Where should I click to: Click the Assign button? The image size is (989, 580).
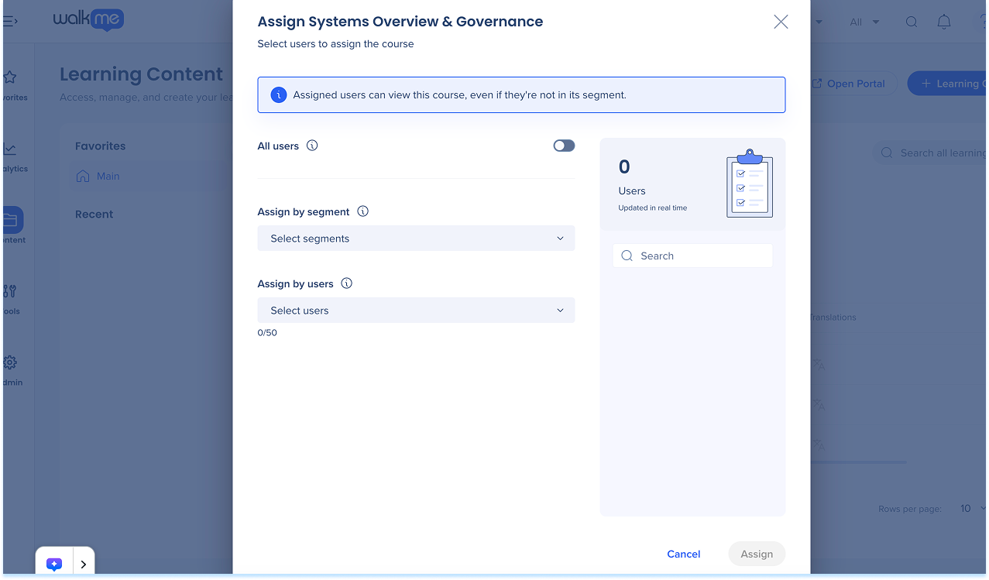[756, 554]
